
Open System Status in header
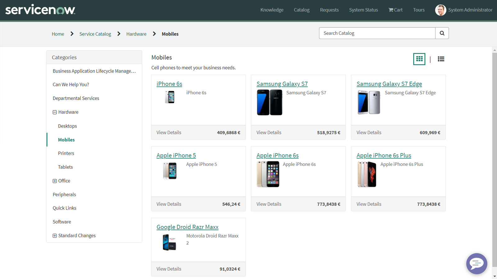click(363, 10)
